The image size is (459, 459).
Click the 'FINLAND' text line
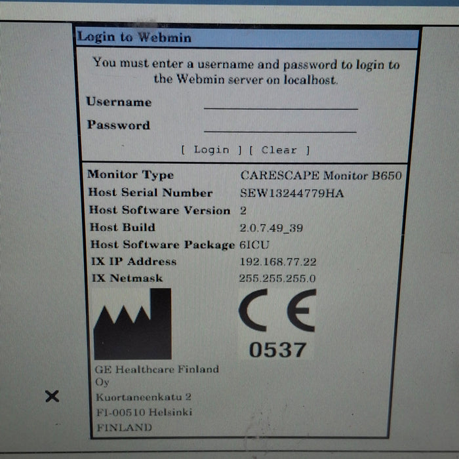pyautogui.click(x=125, y=428)
